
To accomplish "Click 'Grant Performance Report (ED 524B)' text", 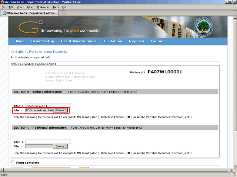I will 70,77.
